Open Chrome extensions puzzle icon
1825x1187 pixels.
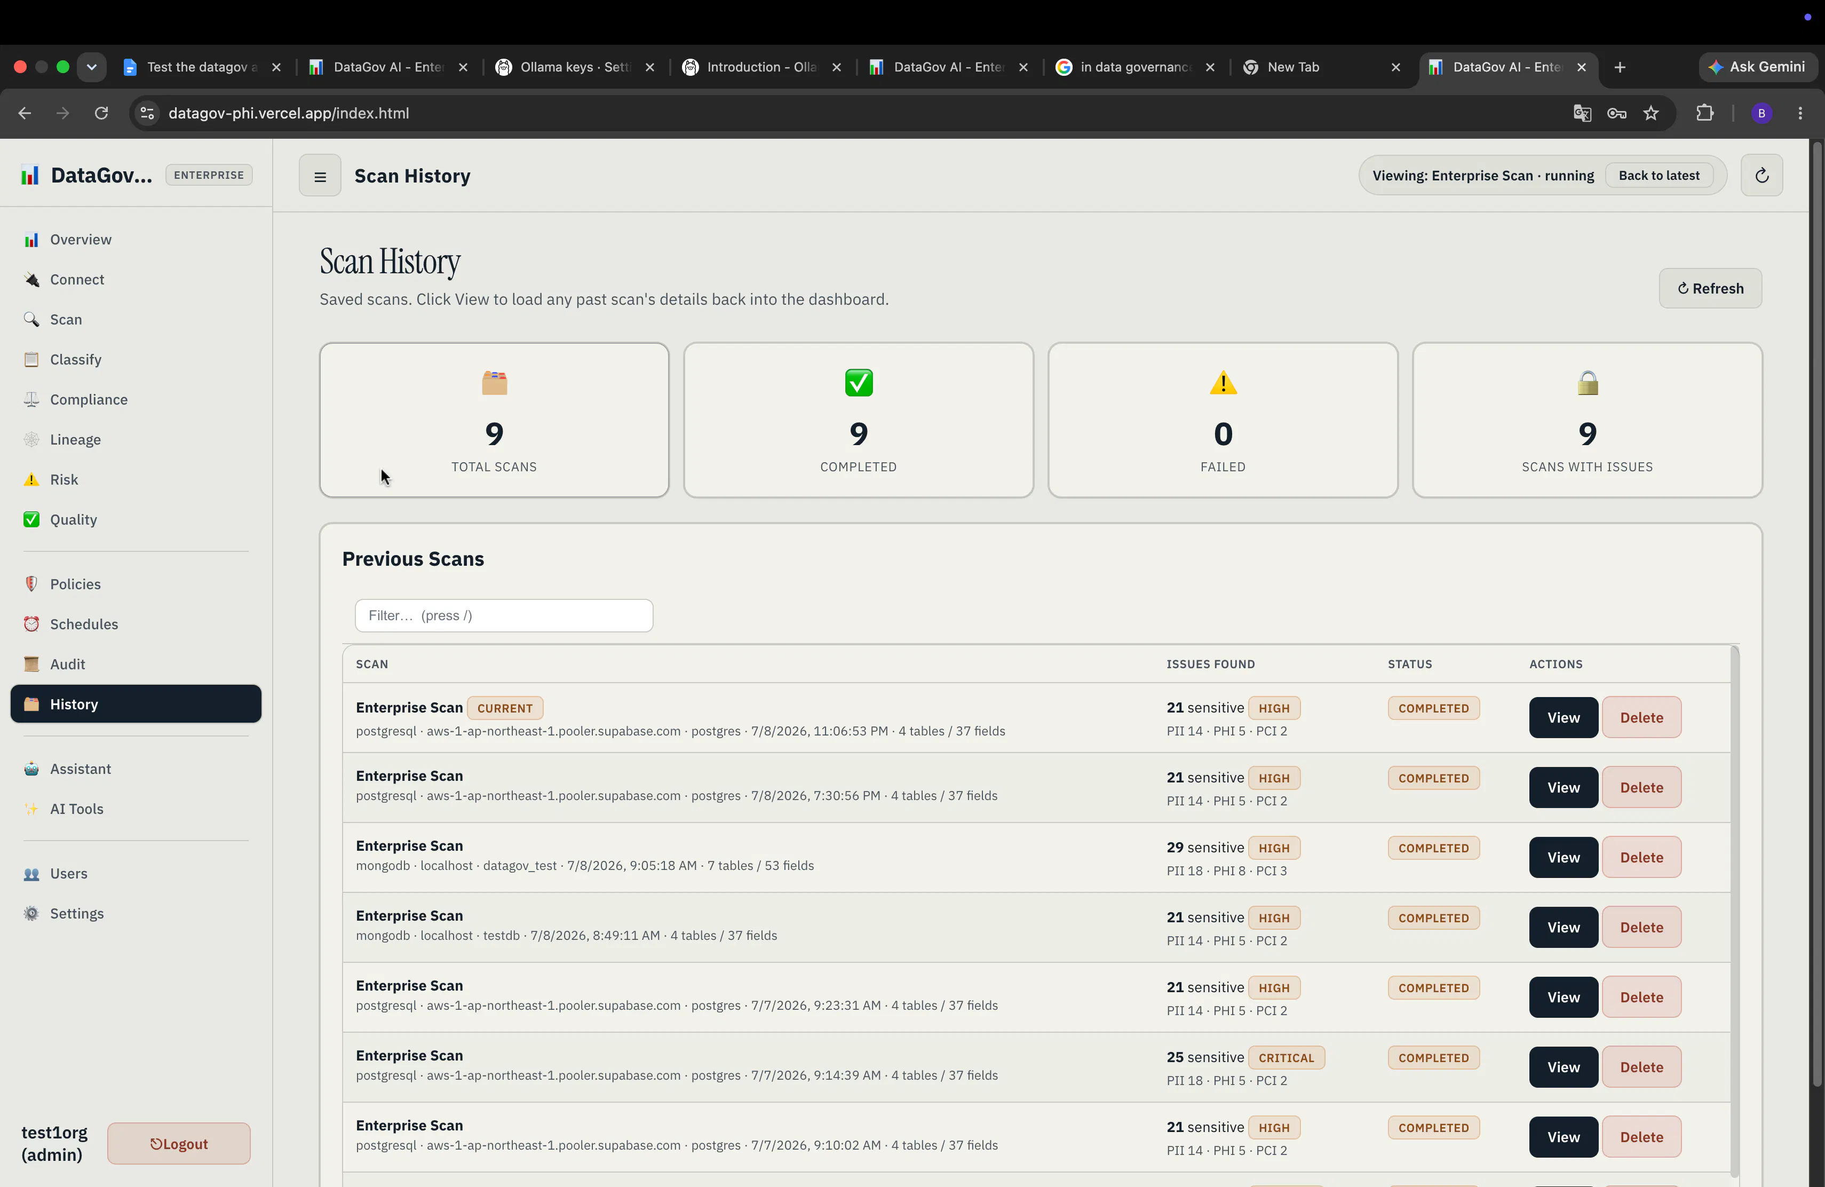pyautogui.click(x=1704, y=114)
